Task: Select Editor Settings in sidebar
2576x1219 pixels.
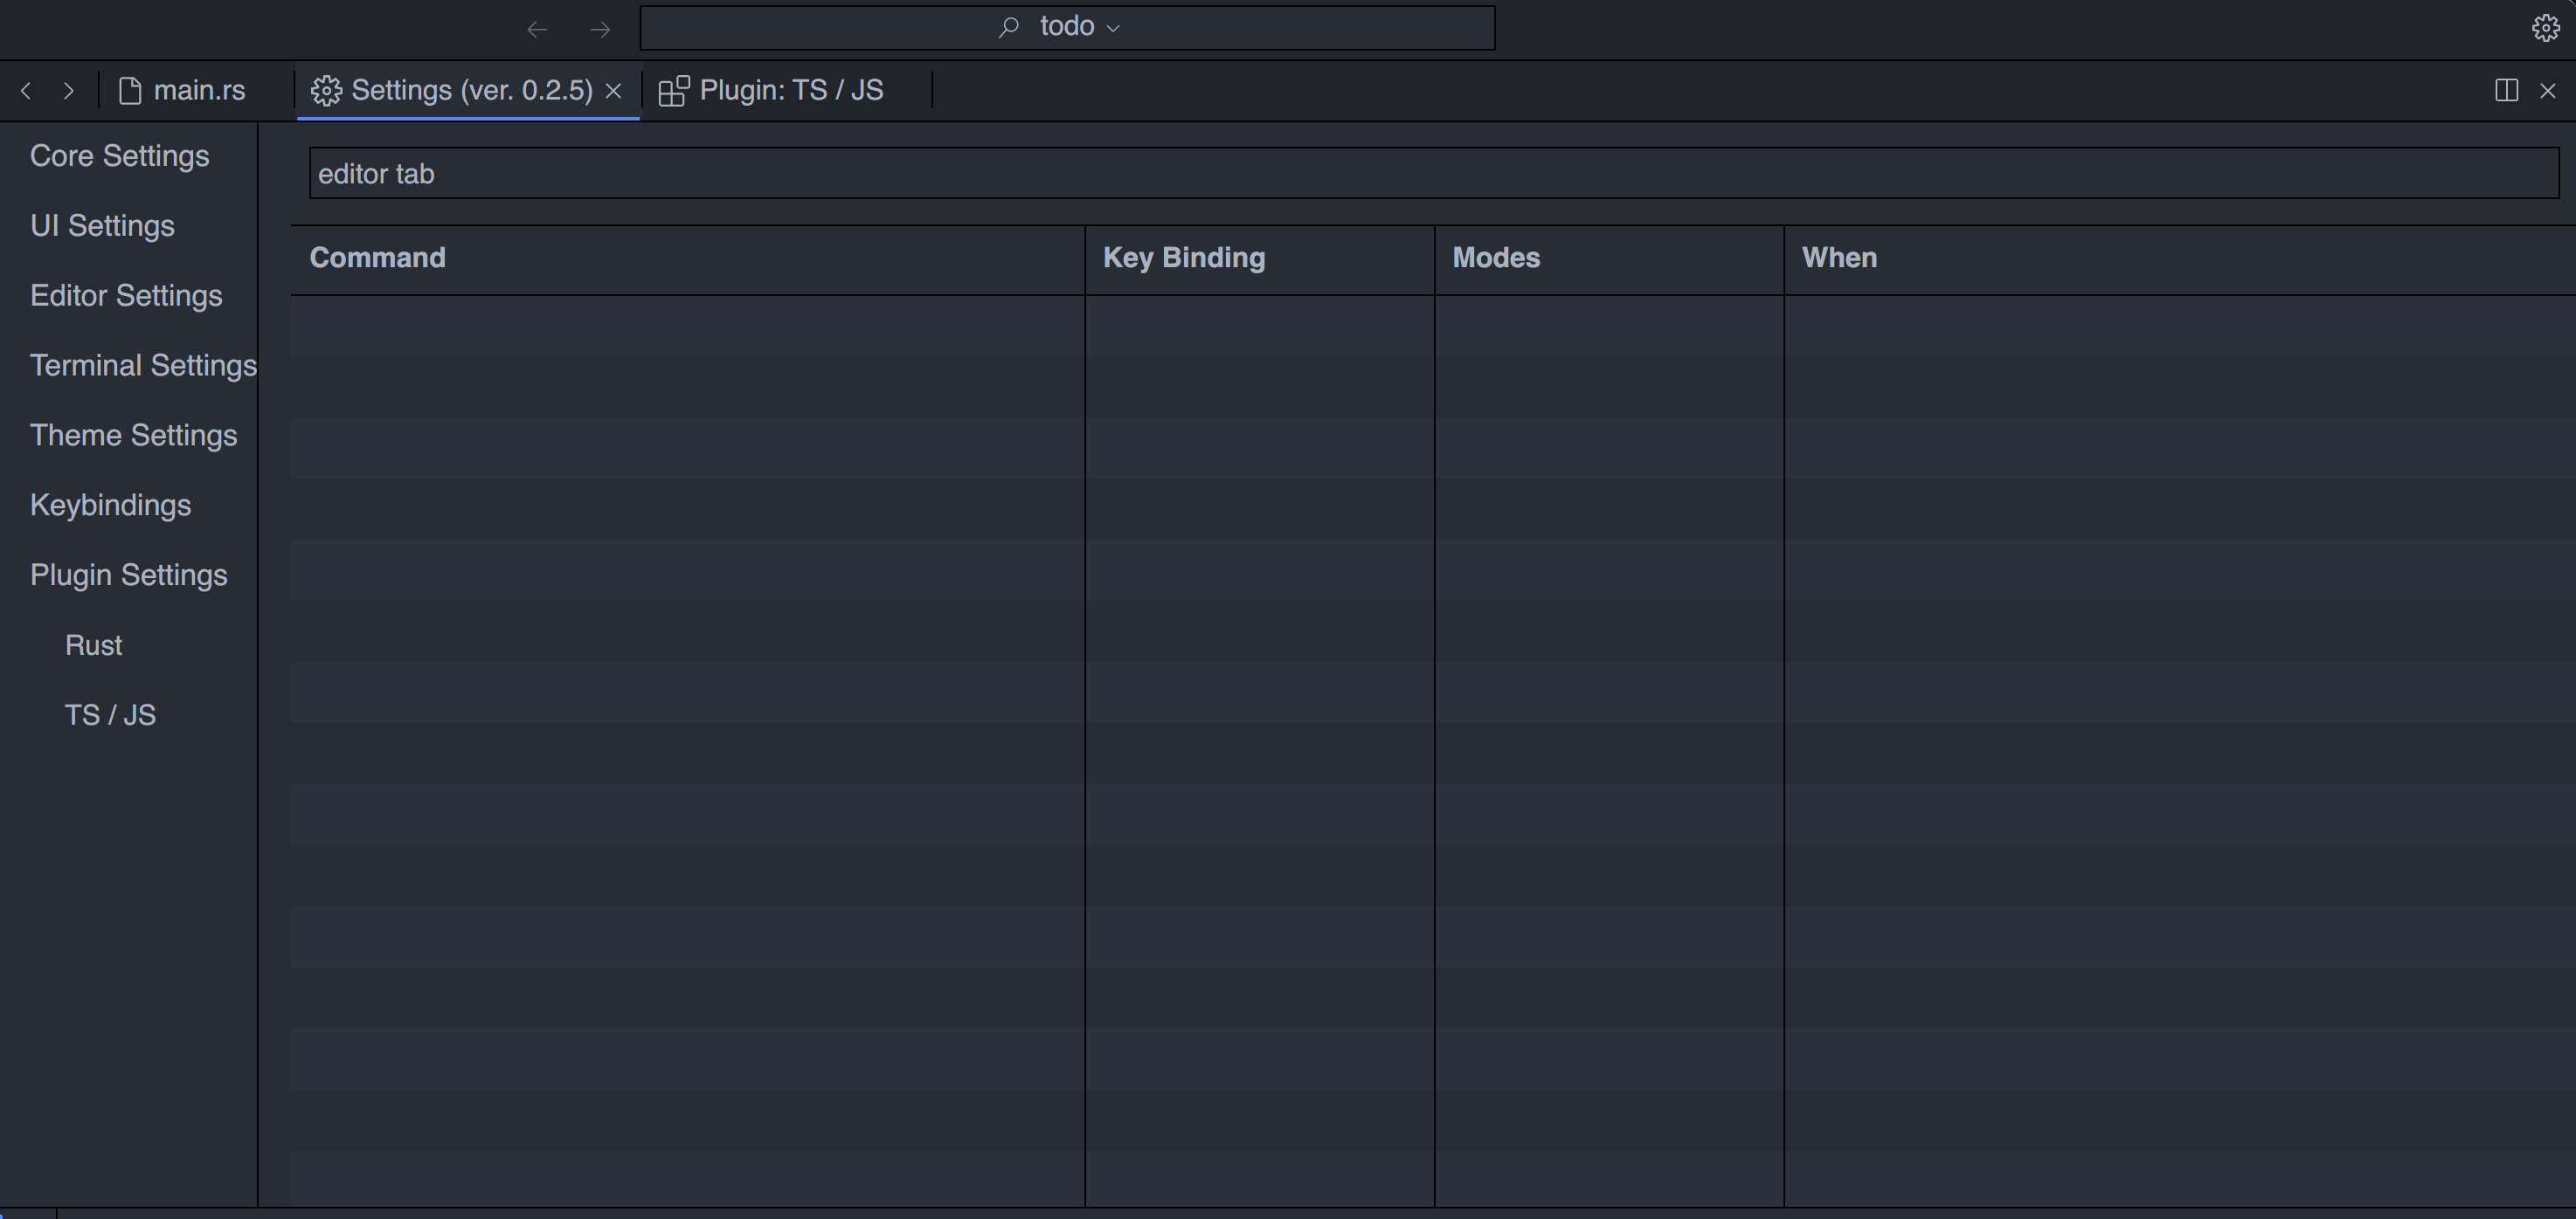Action: tap(126, 296)
